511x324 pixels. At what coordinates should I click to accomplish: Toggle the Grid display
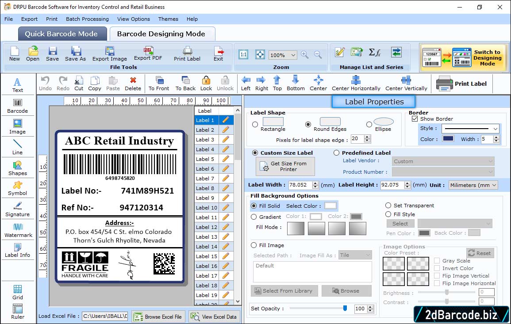(x=18, y=293)
